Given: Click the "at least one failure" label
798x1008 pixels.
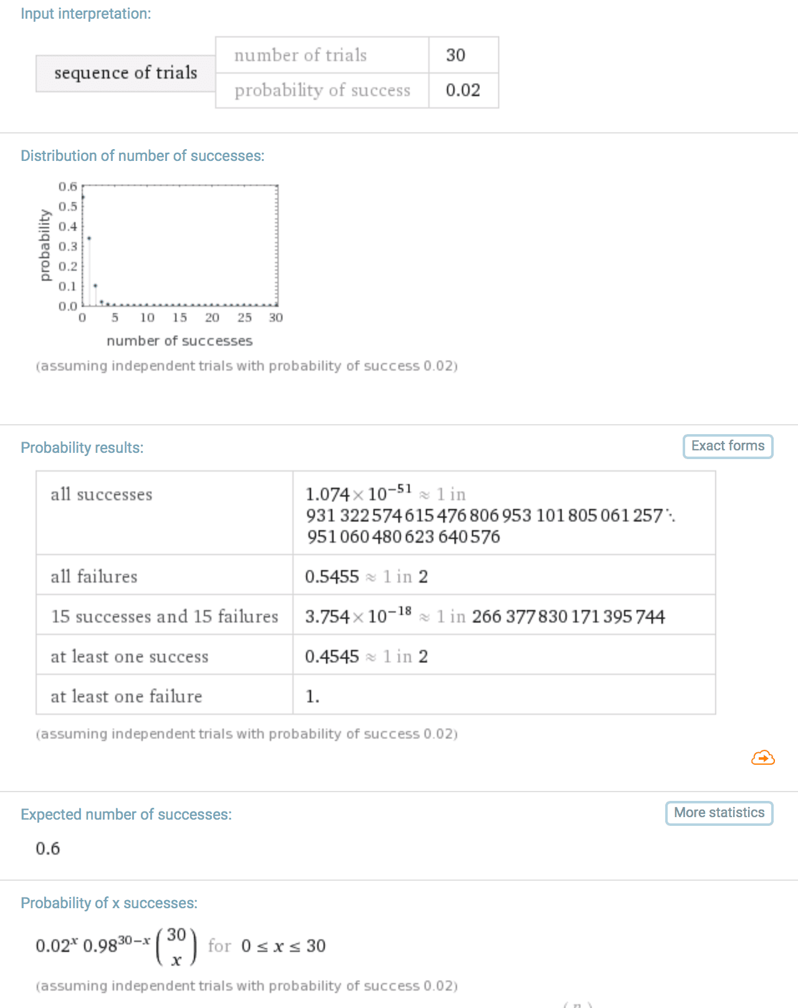Looking at the screenshot, I should pyautogui.click(x=127, y=696).
